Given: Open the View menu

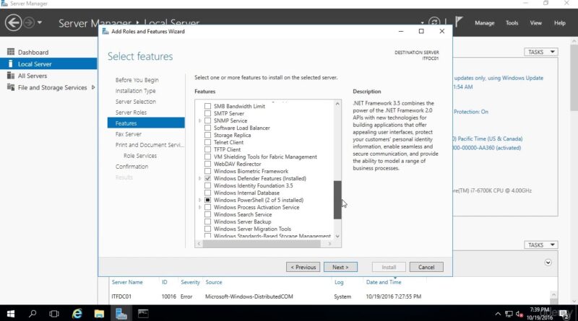Looking at the screenshot, I should tap(535, 23).
